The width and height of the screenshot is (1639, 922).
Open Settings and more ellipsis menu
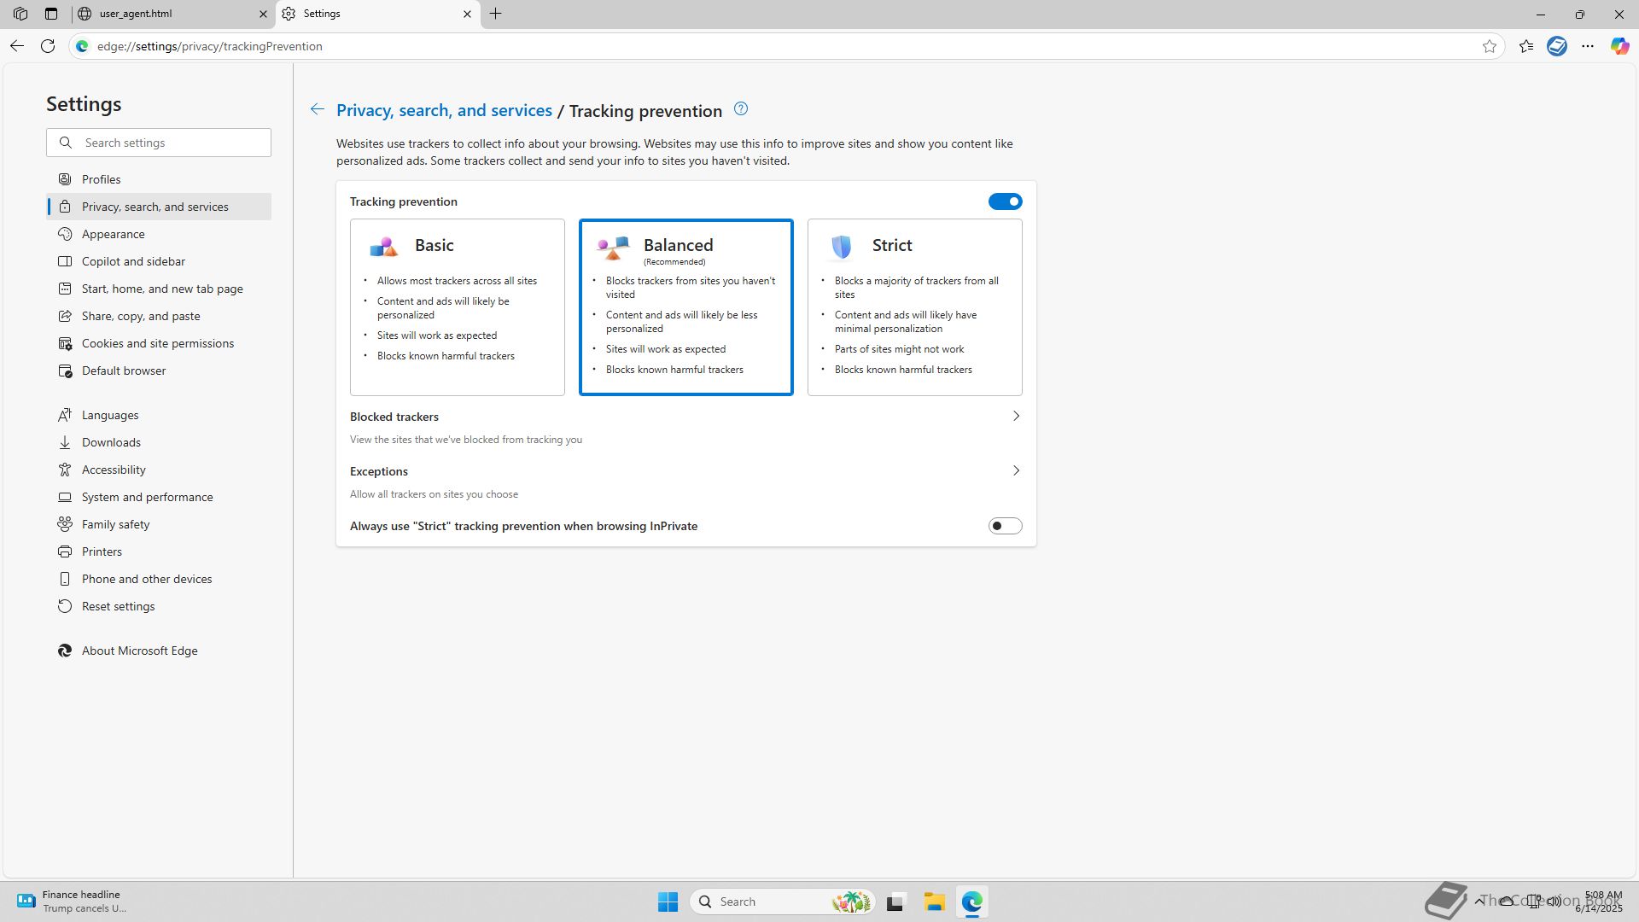1588,46
